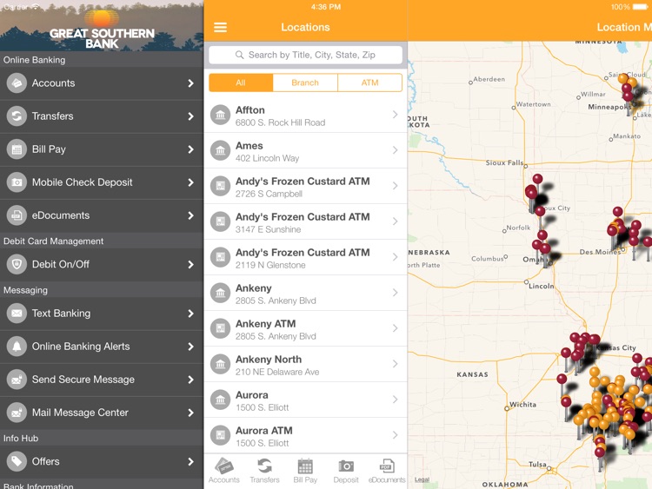Open the Send Secure Message item
Image resolution: width=652 pixels, height=489 pixels.
(102, 380)
